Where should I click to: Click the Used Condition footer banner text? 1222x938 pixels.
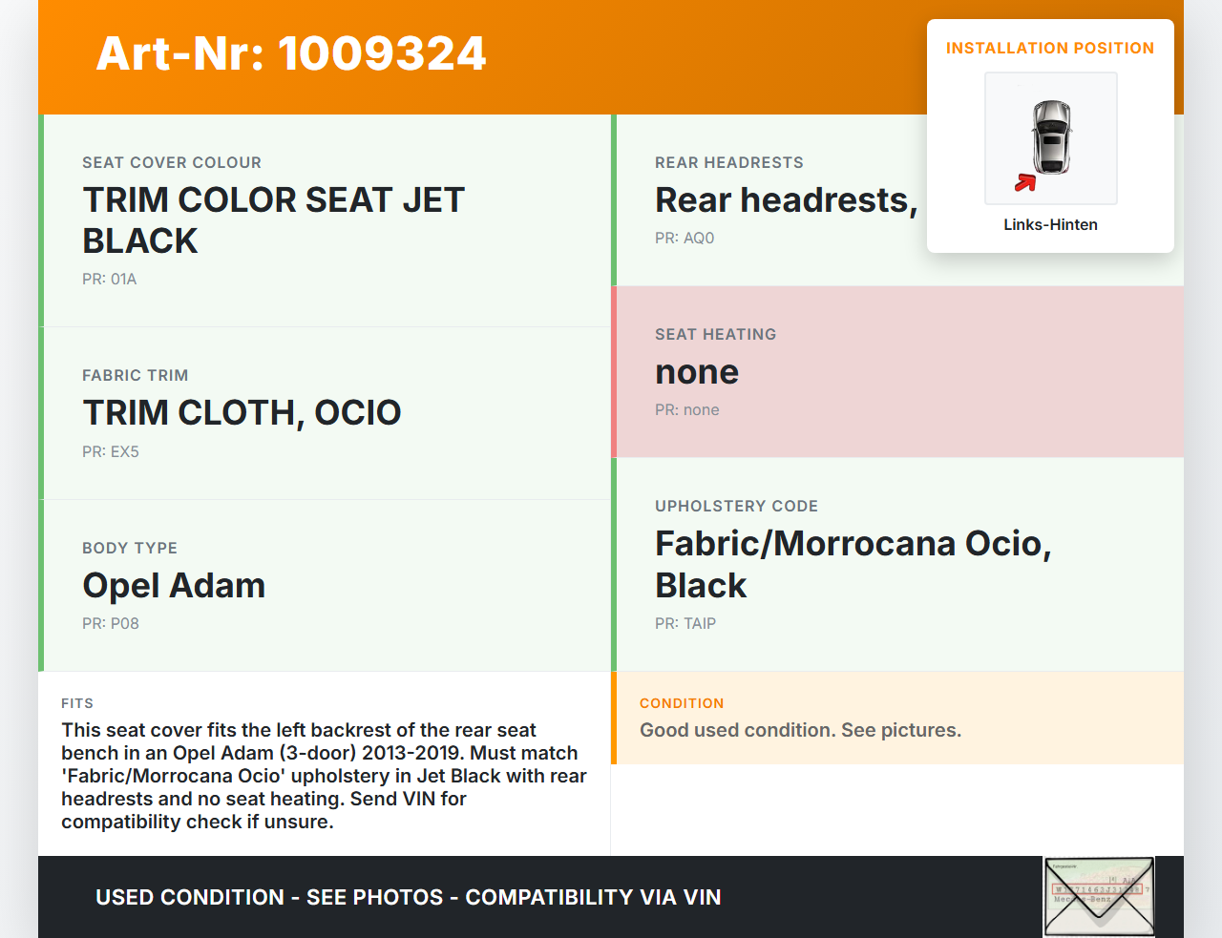(408, 898)
